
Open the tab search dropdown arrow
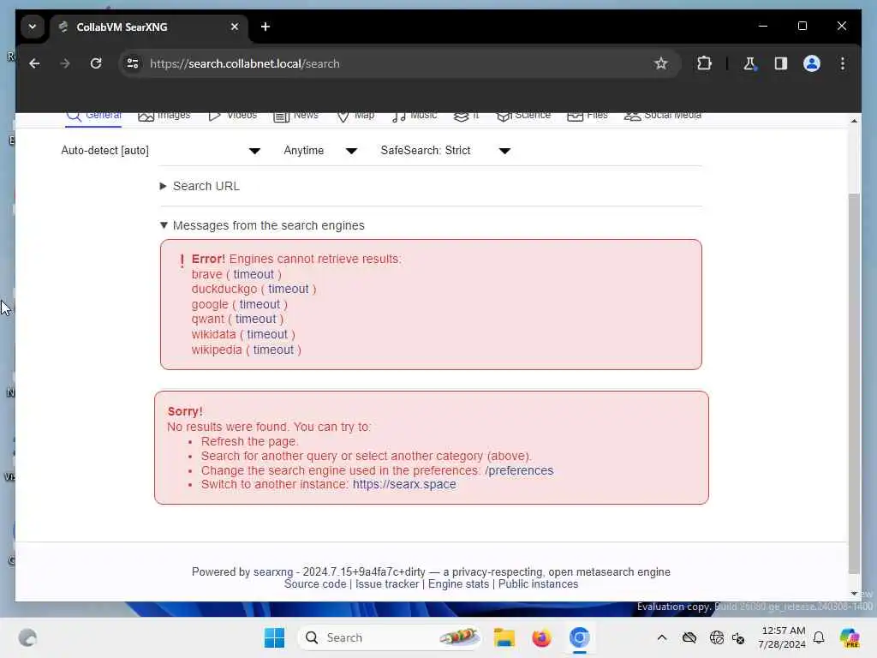33,27
